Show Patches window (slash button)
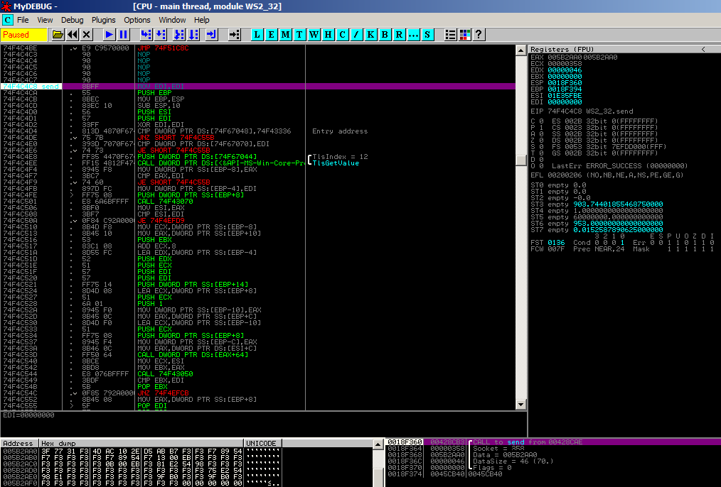 tap(357, 34)
